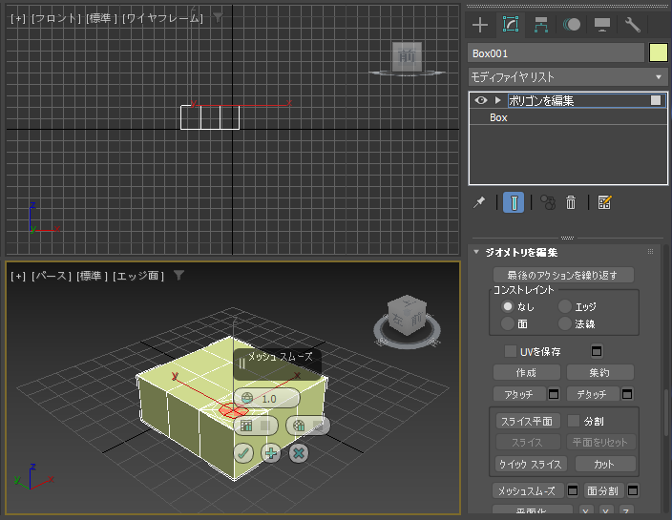This screenshot has width=672, height=520.
Task: Click the perspective viewport ViewCube
Action: tap(407, 315)
